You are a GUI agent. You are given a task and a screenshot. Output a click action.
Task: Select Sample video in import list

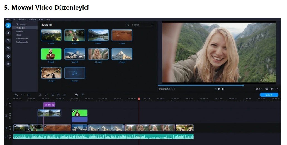[x=22, y=39]
